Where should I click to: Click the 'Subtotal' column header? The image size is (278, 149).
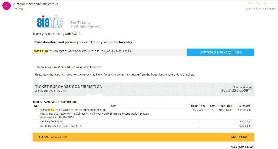pyautogui.click(x=245, y=106)
